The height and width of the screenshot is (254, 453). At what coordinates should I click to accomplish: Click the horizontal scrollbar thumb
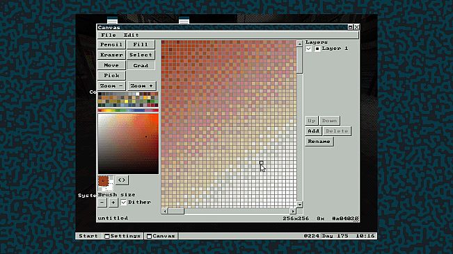click(x=176, y=211)
